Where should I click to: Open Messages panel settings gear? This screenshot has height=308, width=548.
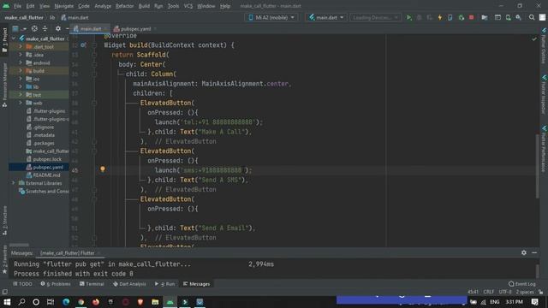click(523, 252)
